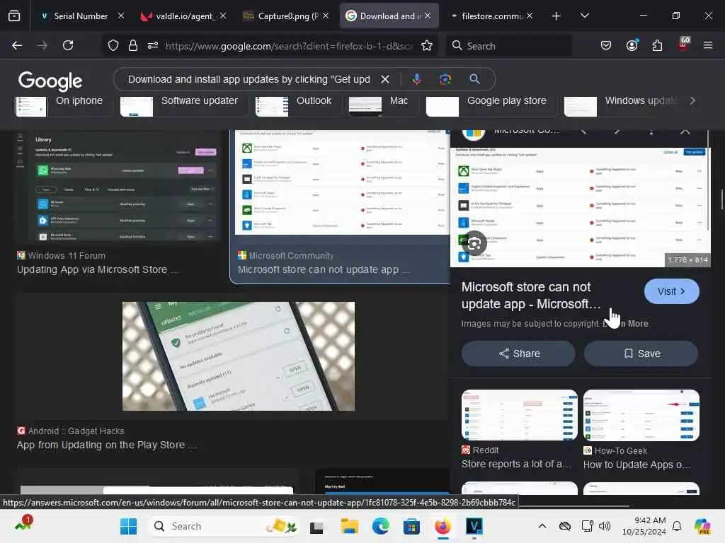
Task: Open Microsoft Store from taskbar
Action: [x=411, y=526]
